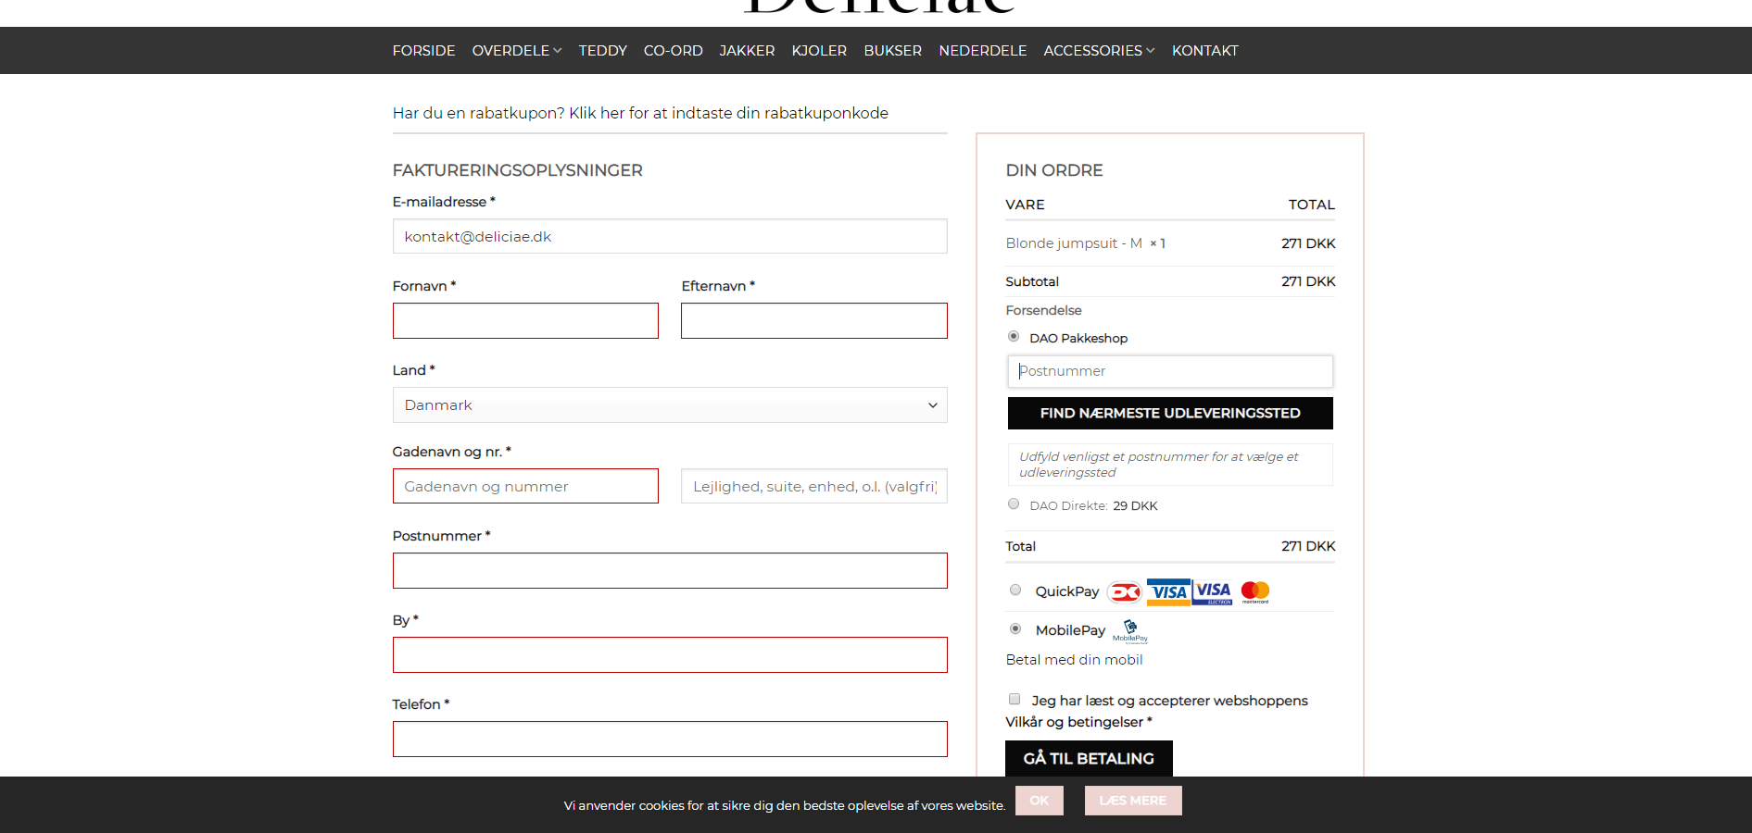Screen dimensions: 1752x833
Task: Click the Mastercard logo icon
Action: (1255, 592)
